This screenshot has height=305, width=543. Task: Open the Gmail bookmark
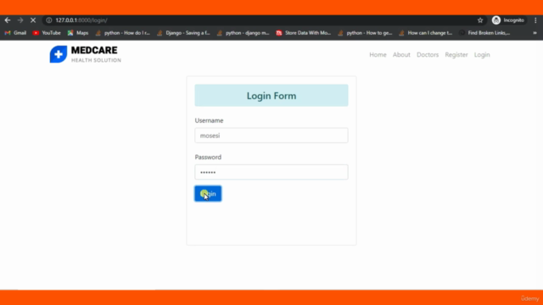(15, 33)
